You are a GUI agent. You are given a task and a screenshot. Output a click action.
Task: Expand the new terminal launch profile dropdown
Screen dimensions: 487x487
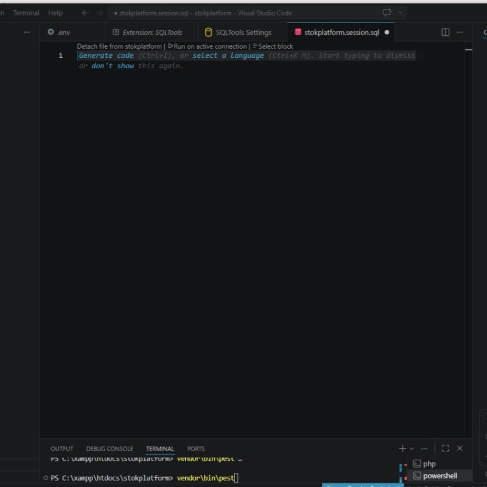(x=412, y=449)
